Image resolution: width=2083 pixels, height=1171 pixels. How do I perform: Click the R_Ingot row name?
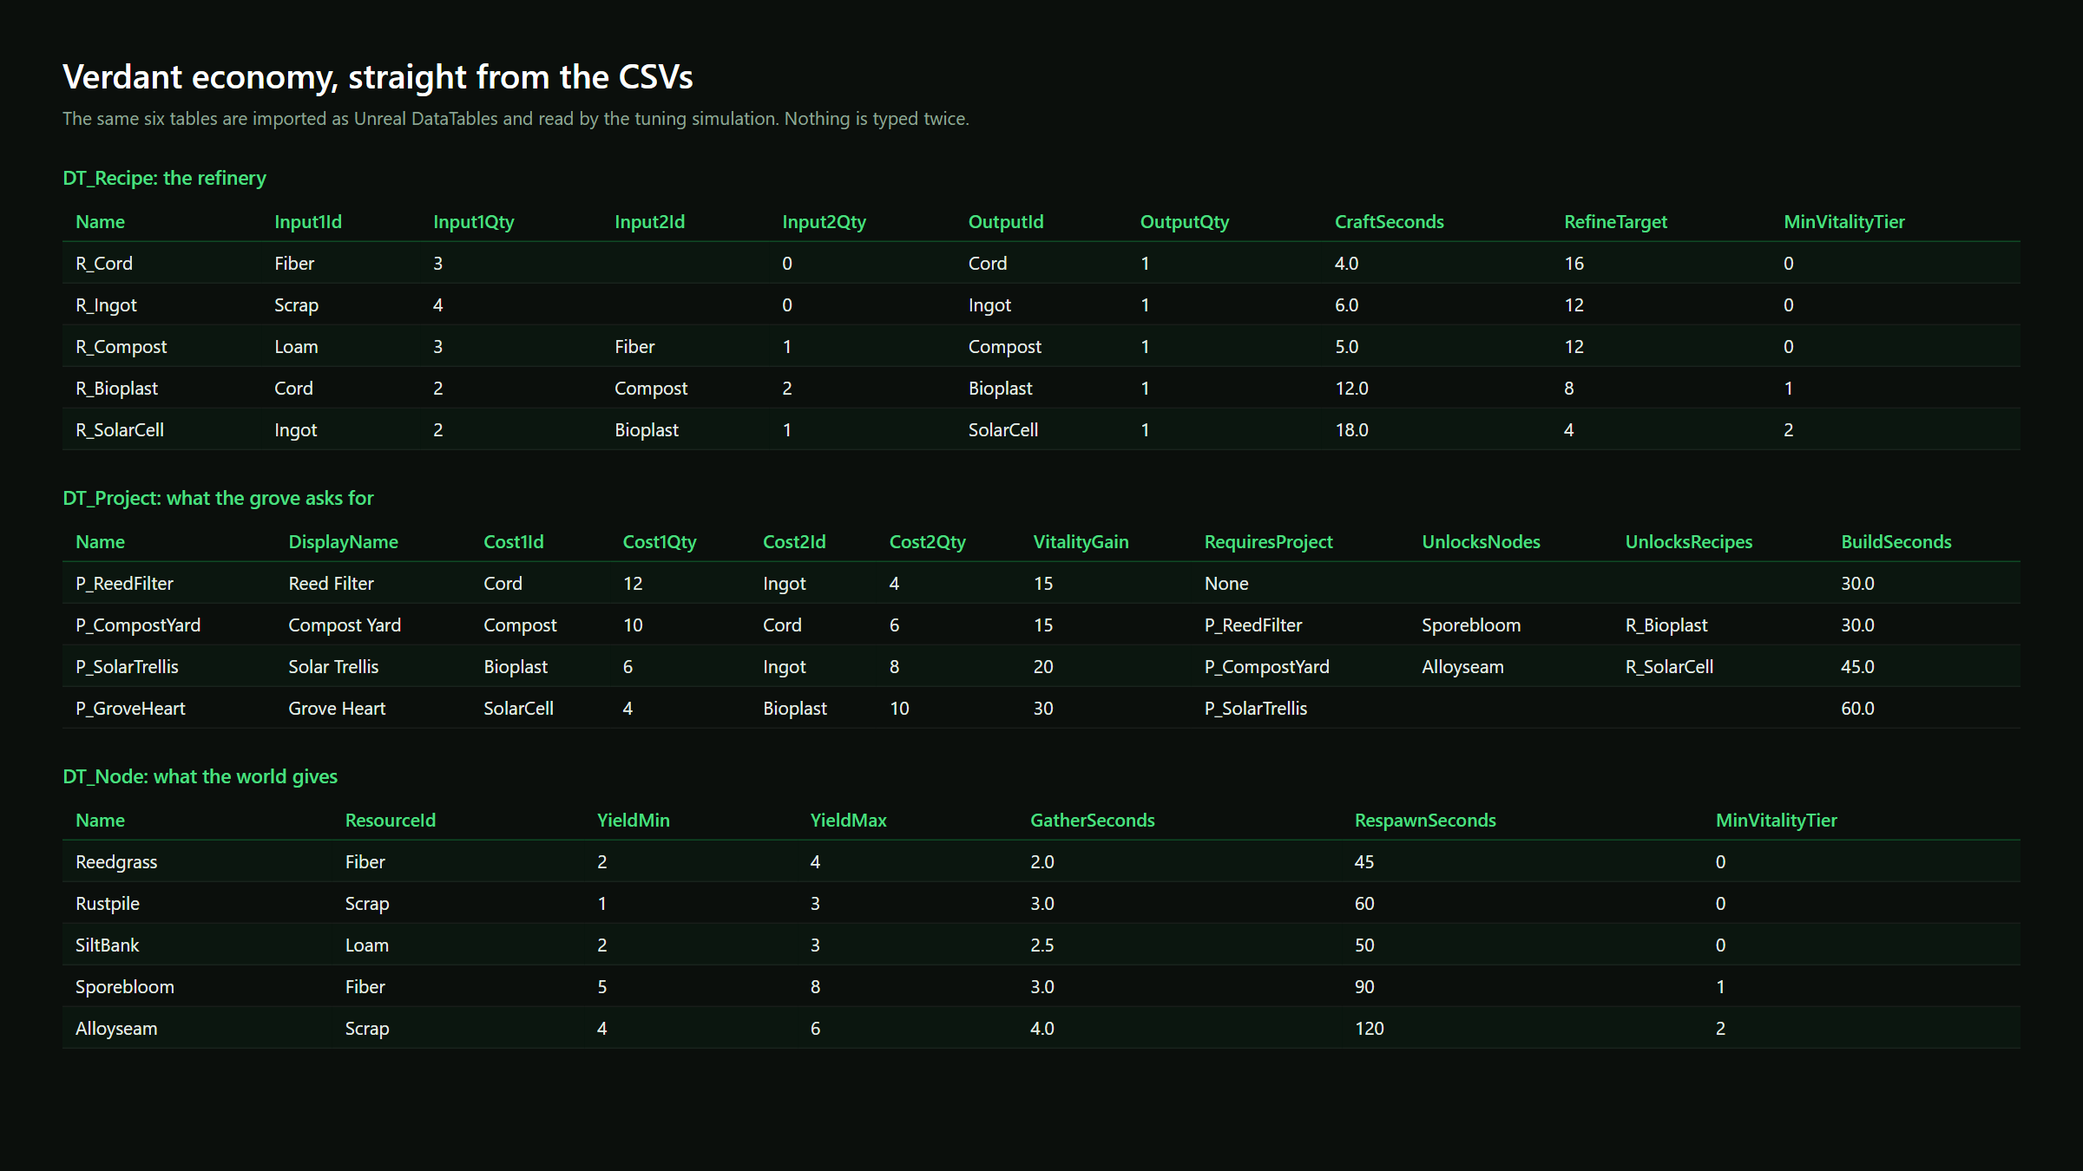point(106,305)
